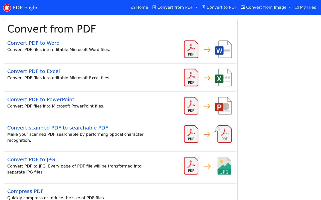This screenshot has height=200, width=321.
Task: Expand the Convert from PDF dropdown menu
Action: (175, 7)
